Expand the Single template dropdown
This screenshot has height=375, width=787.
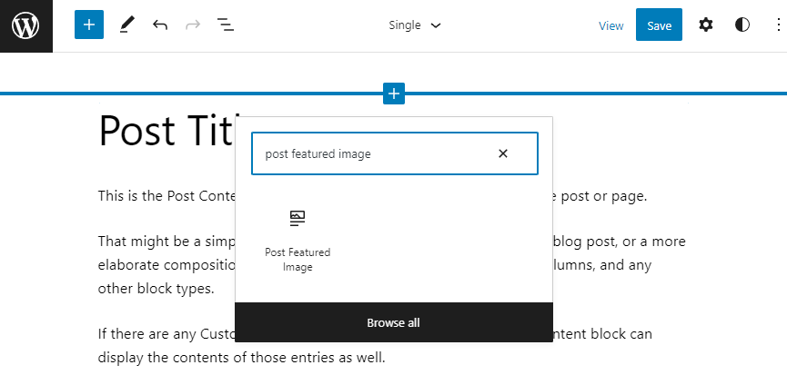[x=414, y=25]
